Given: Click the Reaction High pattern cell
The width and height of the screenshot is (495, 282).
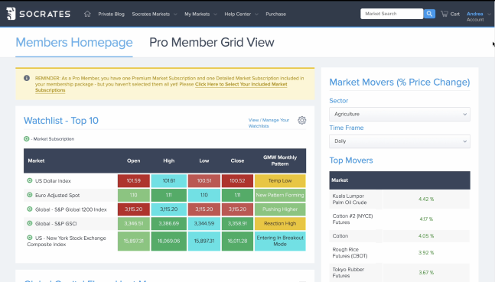Looking at the screenshot, I should (280, 224).
